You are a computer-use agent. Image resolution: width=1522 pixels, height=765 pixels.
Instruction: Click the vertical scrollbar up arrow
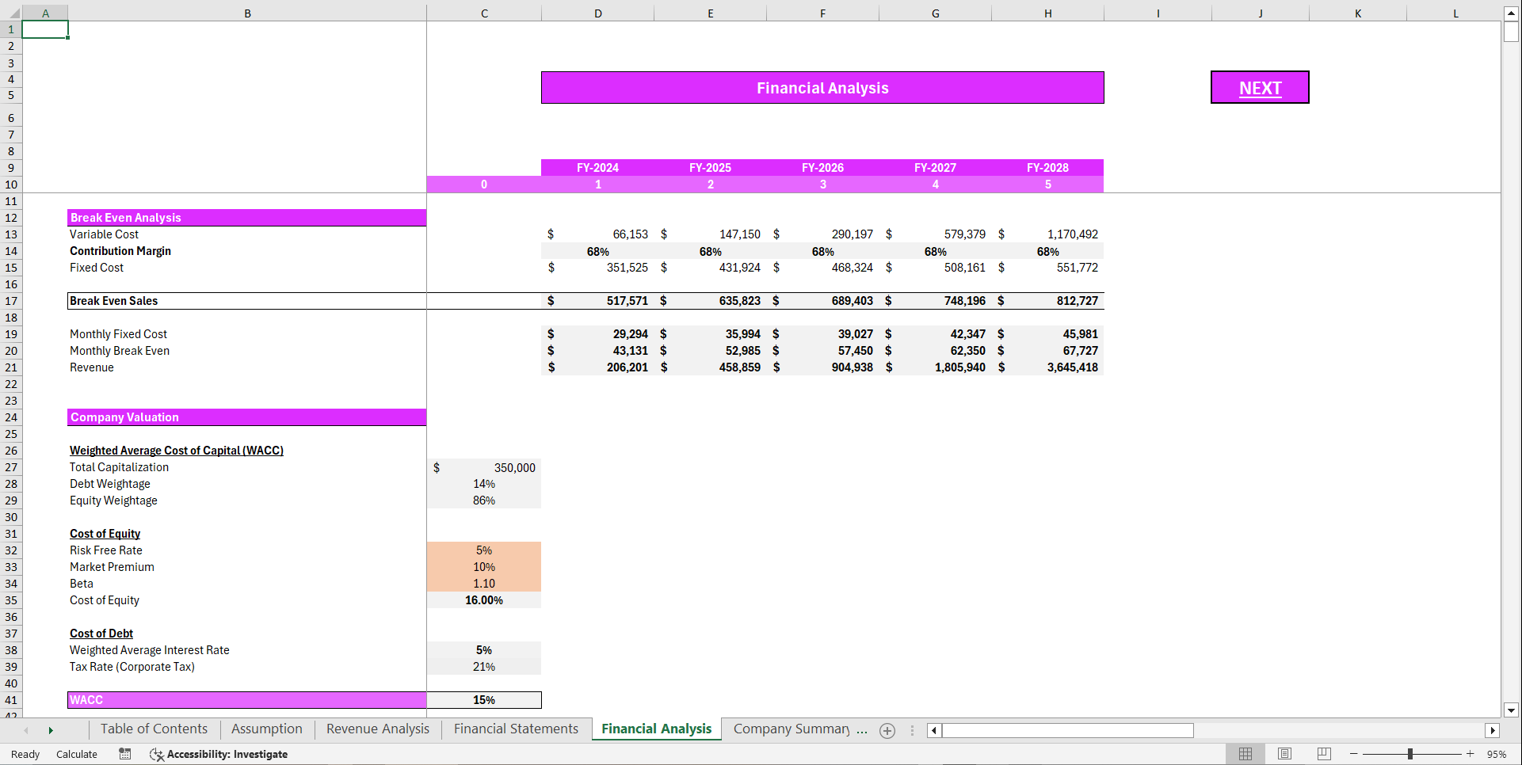(x=1512, y=13)
